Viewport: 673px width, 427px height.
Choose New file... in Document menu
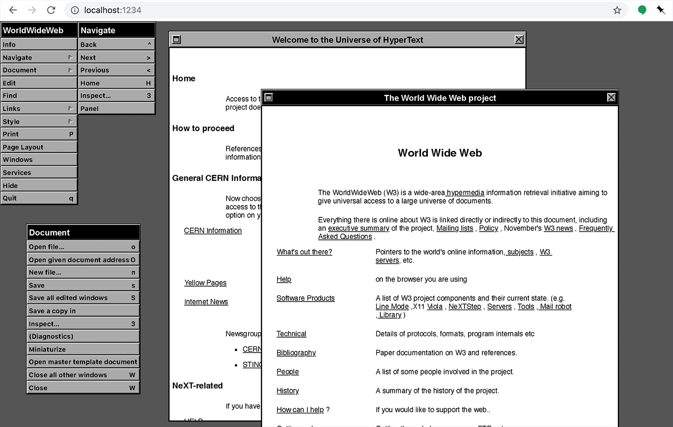click(83, 272)
